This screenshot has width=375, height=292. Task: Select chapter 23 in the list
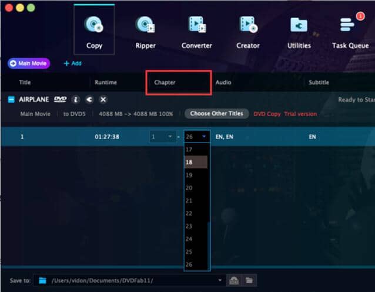[x=196, y=226]
